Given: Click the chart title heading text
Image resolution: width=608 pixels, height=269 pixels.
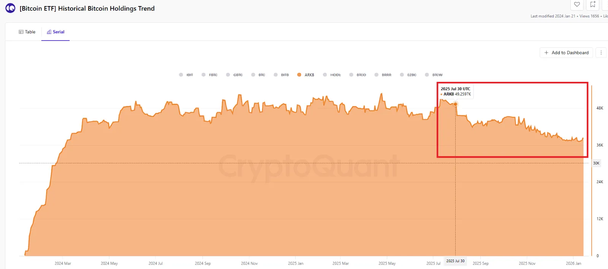Looking at the screenshot, I should pyautogui.click(x=87, y=8).
